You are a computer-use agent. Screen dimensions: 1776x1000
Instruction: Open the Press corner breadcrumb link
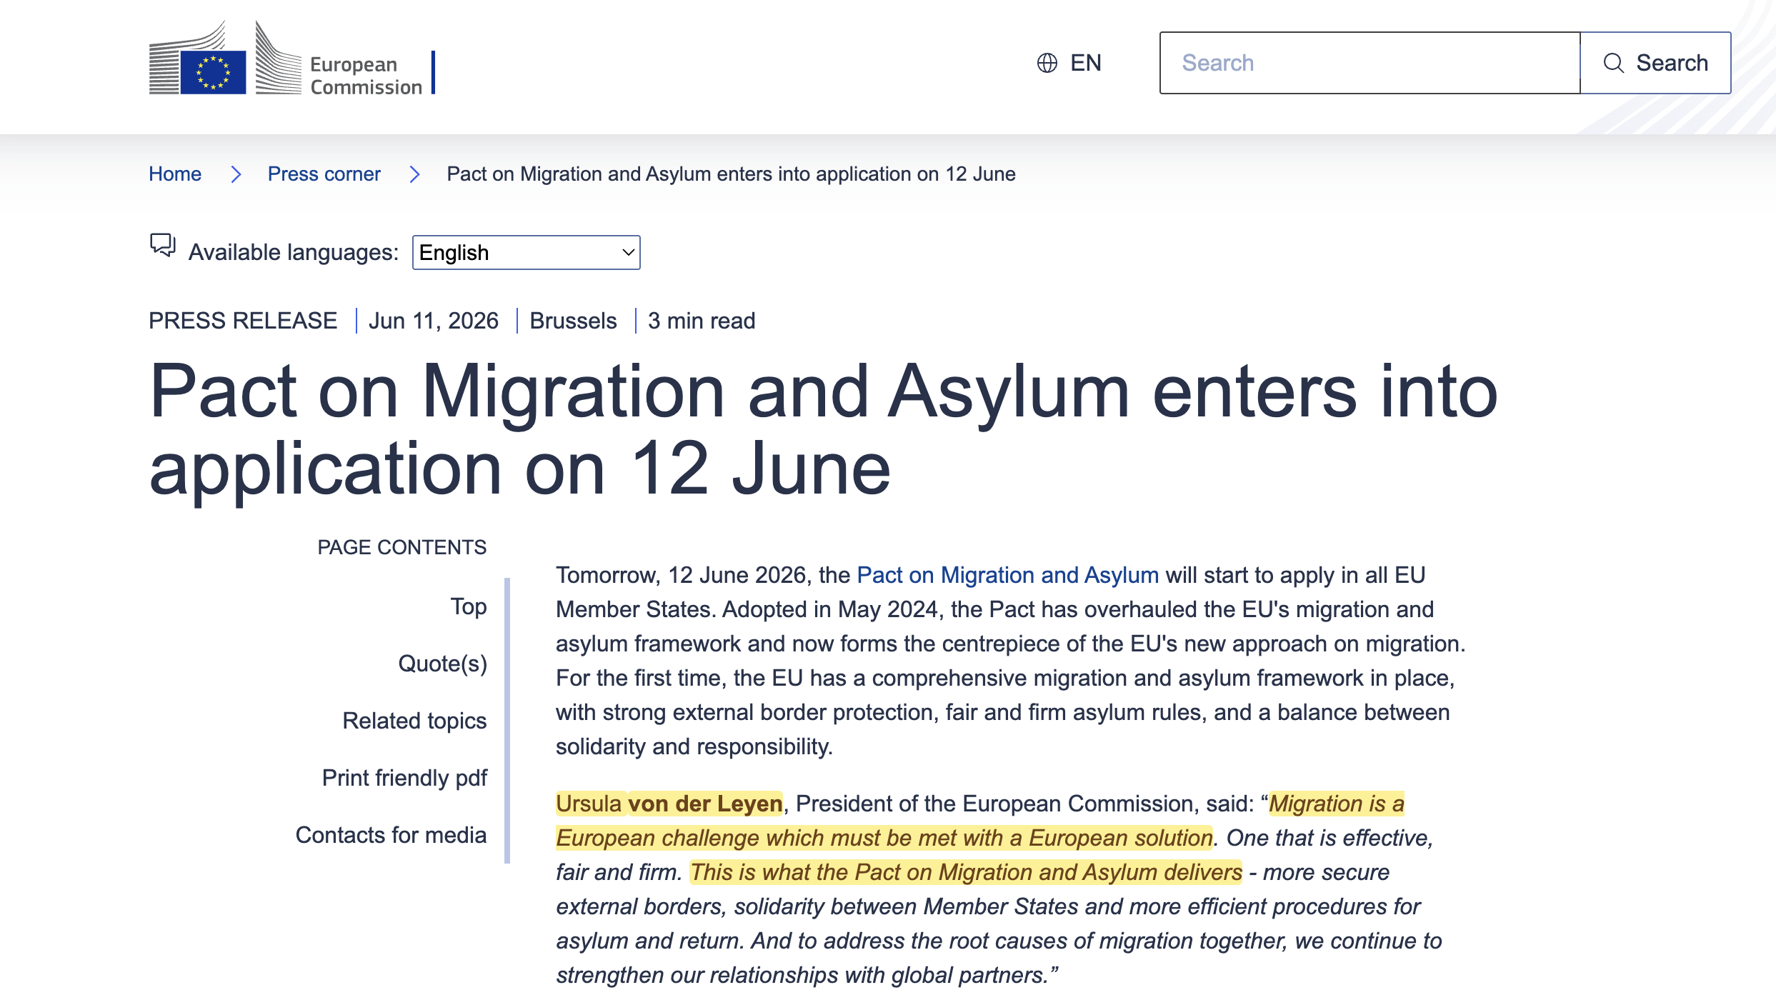coord(324,174)
